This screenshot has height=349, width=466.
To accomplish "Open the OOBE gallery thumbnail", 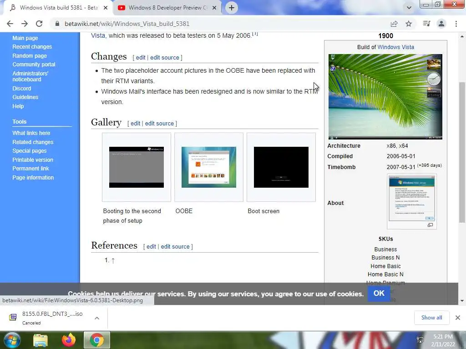I will [208, 167].
